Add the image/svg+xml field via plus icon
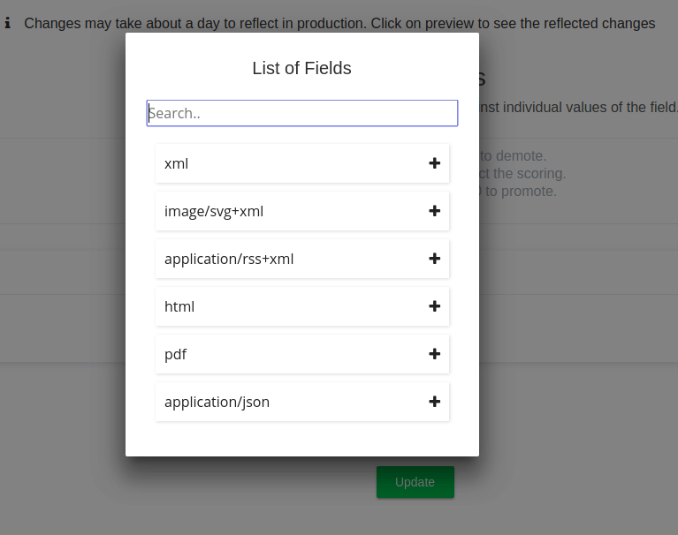The width and height of the screenshot is (678, 535). tap(434, 211)
